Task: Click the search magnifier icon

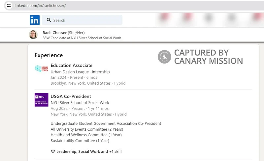Action: [49, 20]
